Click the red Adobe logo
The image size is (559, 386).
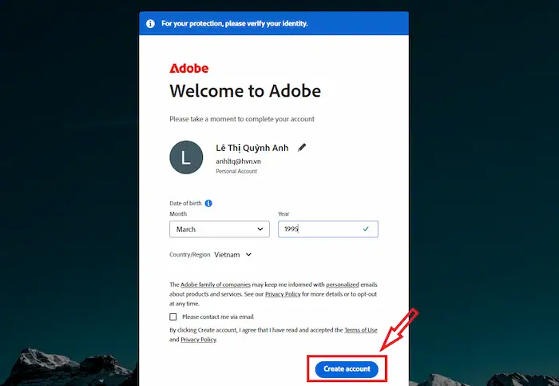tap(189, 68)
